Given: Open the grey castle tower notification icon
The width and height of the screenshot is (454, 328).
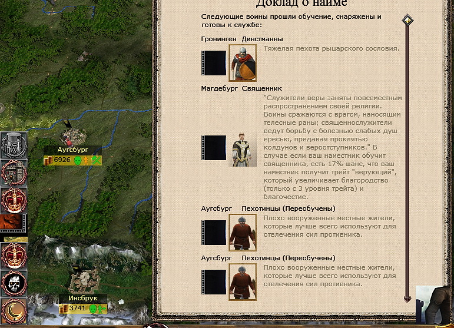Looking at the screenshot, I should coord(13,145).
